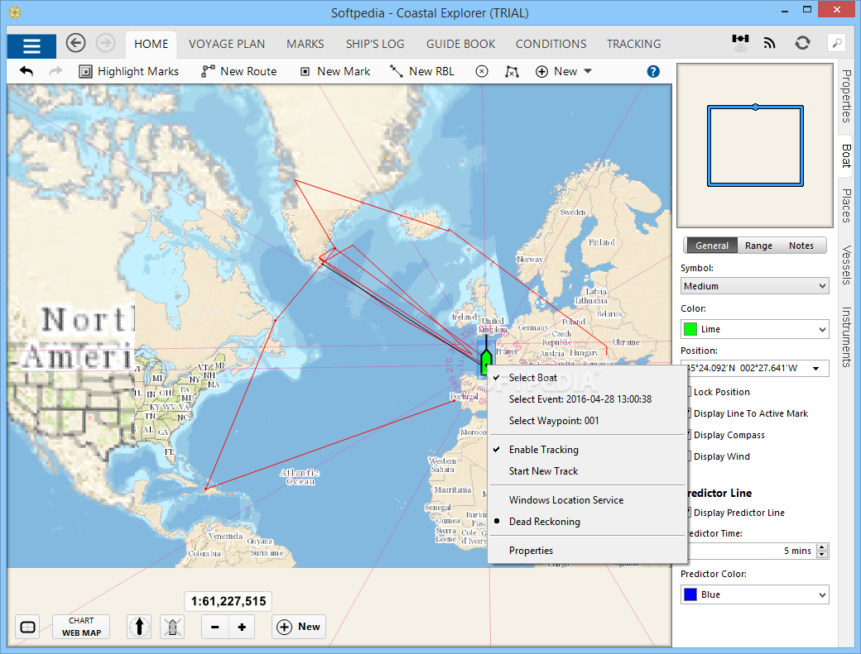Screen dimensions: 861x654
Task: Go forward with the right arrow button
Action: 105,43
